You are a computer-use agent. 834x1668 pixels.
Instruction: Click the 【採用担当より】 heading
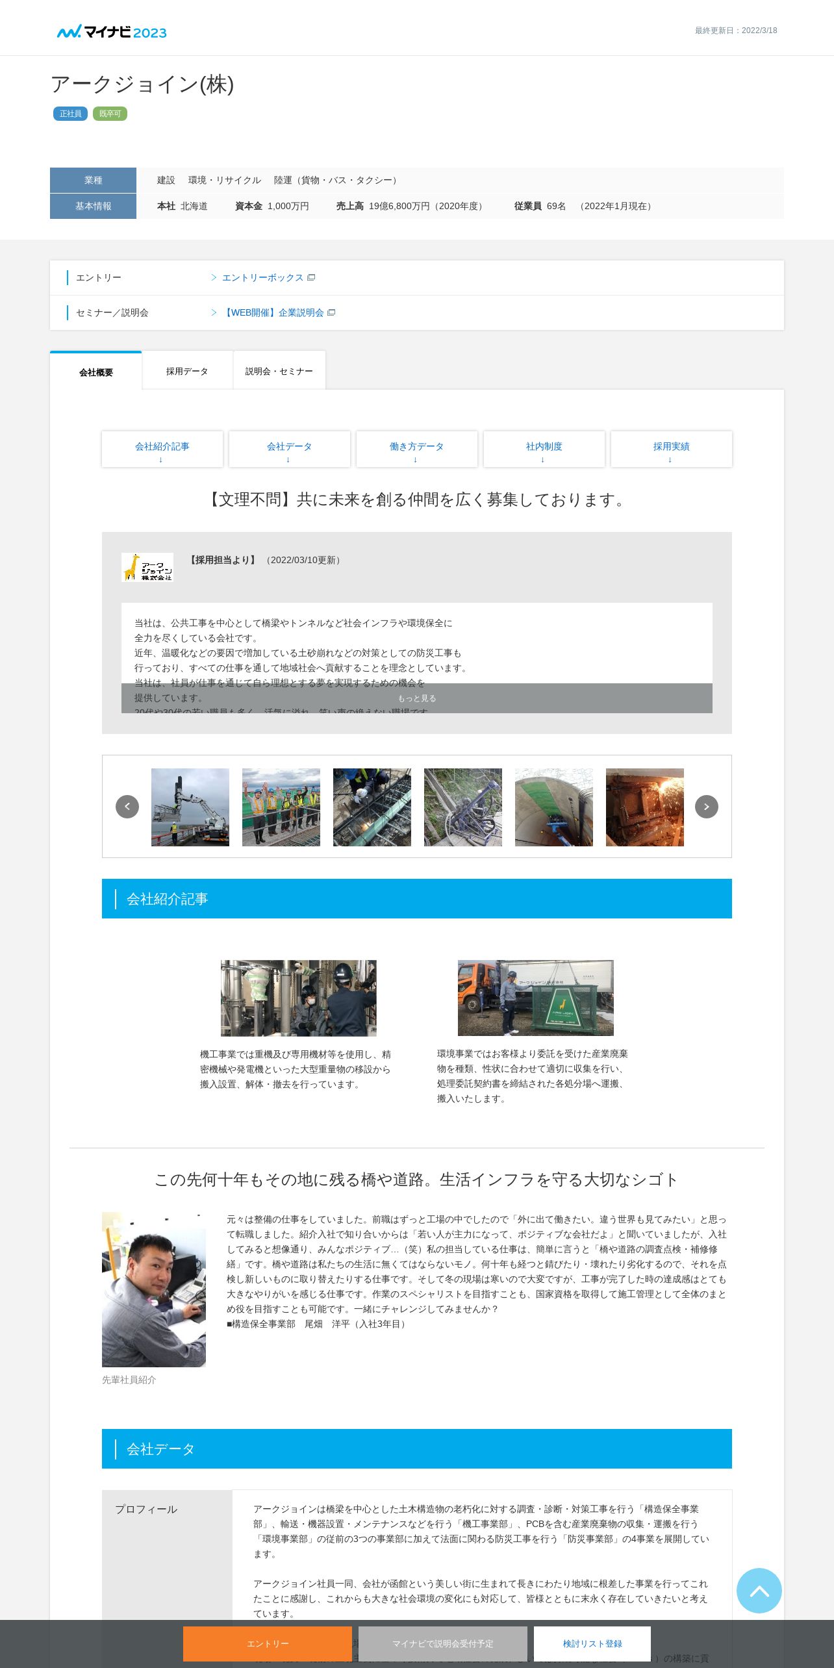tap(223, 560)
